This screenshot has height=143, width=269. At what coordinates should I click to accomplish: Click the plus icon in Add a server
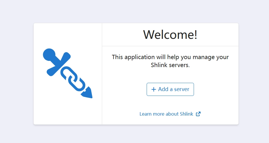(153, 89)
